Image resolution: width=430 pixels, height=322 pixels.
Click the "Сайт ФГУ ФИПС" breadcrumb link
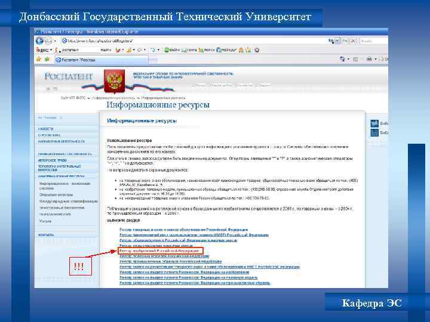coord(73,98)
